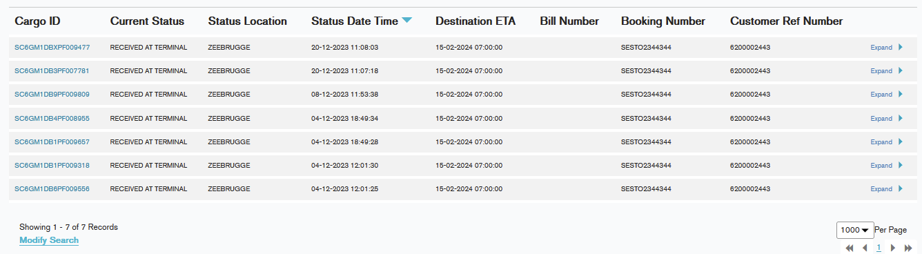Open cargo link SC6GM1DB1PF009318
The height and width of the screenshot is (254, 922).
[52, 166]
